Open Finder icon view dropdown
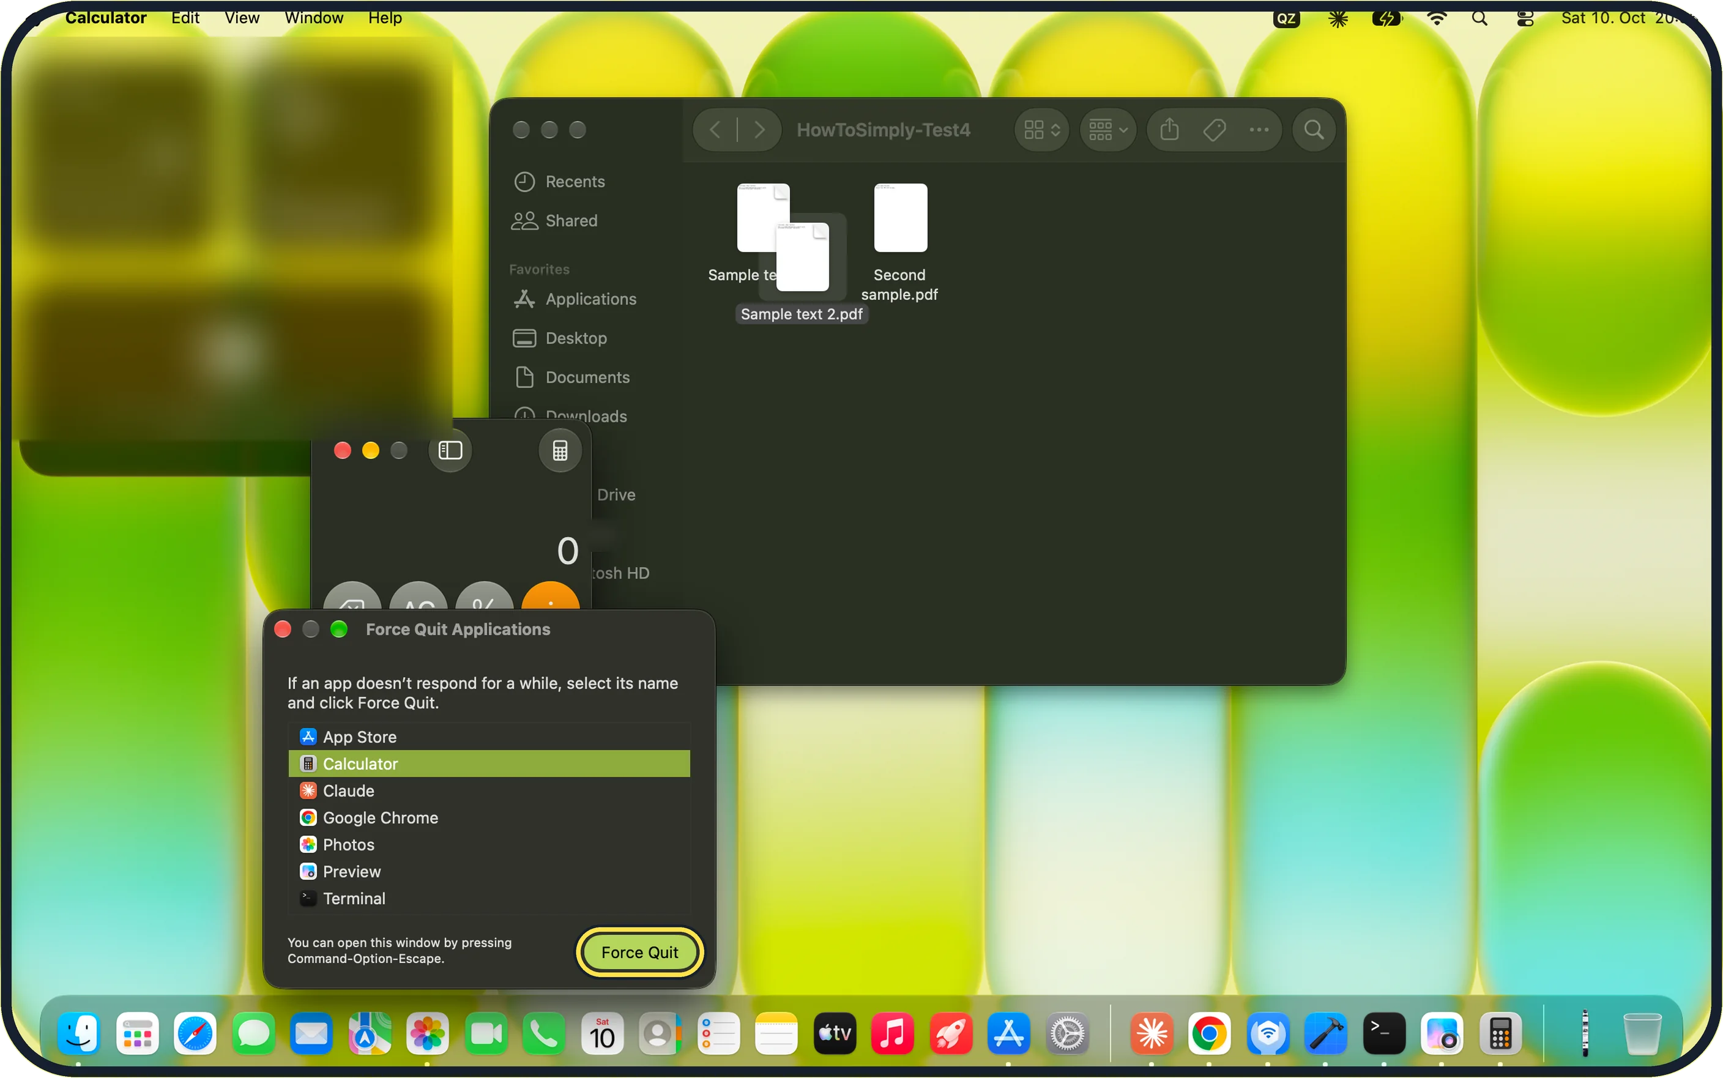This screenshot has width=1723, height=1078. pos(1041,130)
